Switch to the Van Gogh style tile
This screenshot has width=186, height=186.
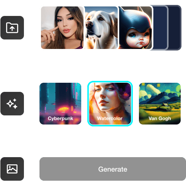[x=160, y=104]
